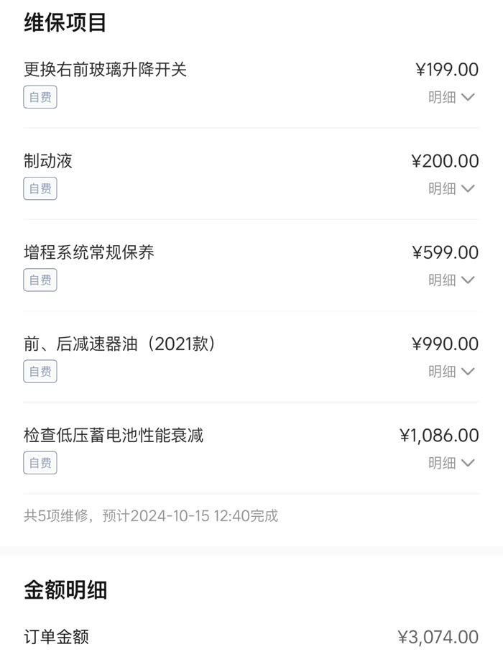Open 检查低压蓄电池性能衰减 item title

(114, 435)
